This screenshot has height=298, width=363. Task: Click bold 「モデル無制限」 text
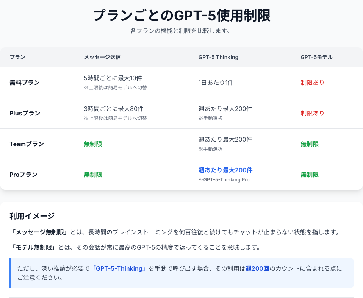[34, 247]
